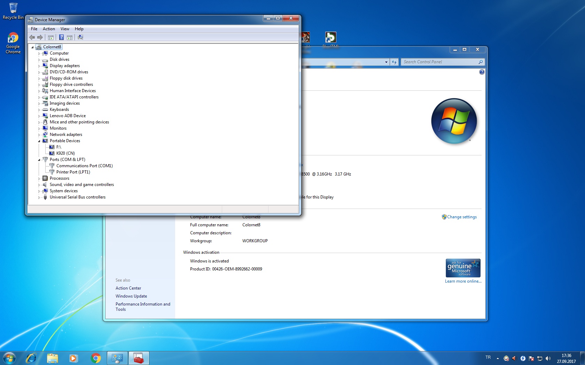Open the address bar dropdown in Control Panel

[x=386, y=62]
